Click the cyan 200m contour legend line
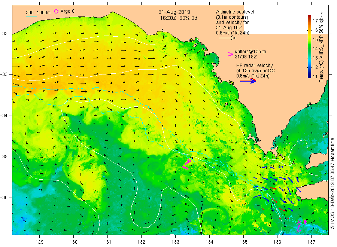The image size is (337, 247). [31, 16]
